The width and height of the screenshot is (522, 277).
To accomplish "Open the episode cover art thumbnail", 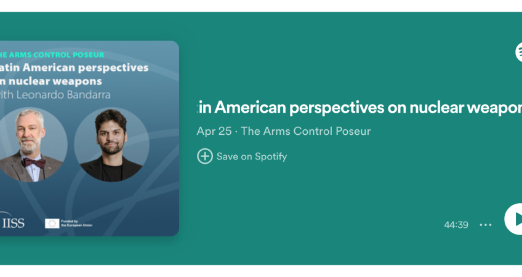I will 89,138.
